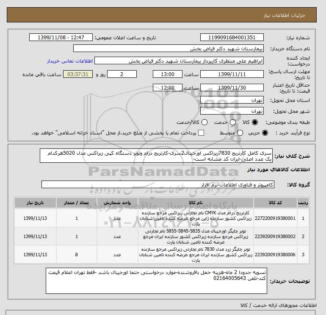The height and width of the screenshot is (315, 326).
Task: Click price validity date 1399/11/30
Action: (x=232, y=88)
